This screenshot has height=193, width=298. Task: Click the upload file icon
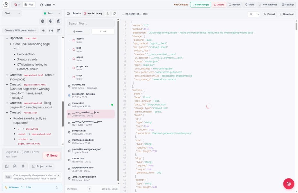pyautogui.click(x=108, y=13)
